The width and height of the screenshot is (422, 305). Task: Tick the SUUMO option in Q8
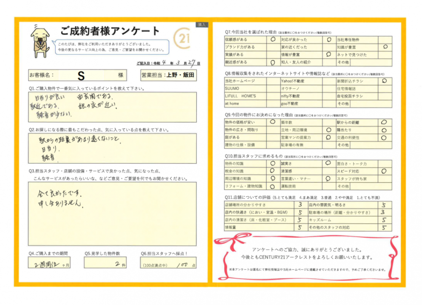tap(272, 88)
